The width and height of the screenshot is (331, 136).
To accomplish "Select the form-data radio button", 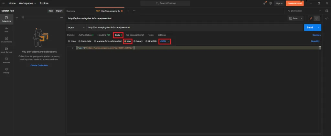I will [x=79, y=41].
